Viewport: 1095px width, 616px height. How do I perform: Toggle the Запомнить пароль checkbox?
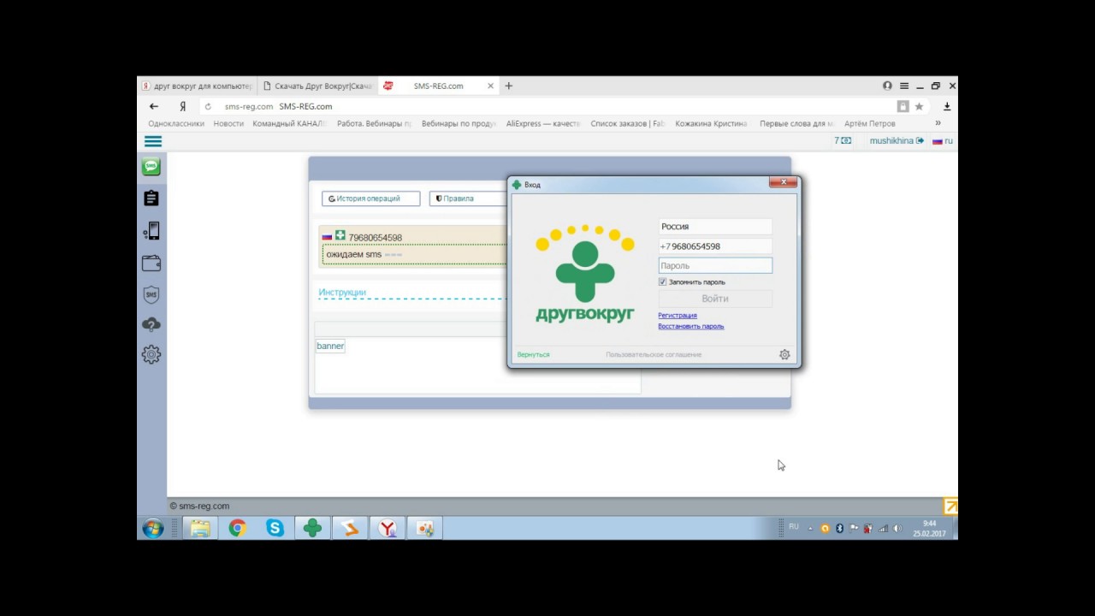[662, 281]
